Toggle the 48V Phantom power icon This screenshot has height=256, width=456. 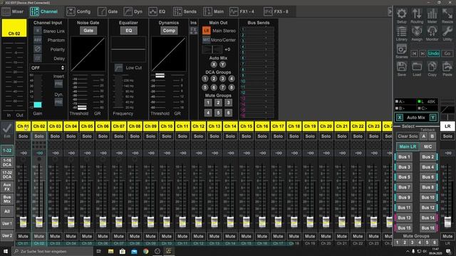click(x=38, y=40)
